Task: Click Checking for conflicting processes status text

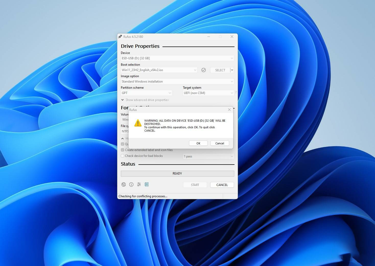Action: (143, 196)
